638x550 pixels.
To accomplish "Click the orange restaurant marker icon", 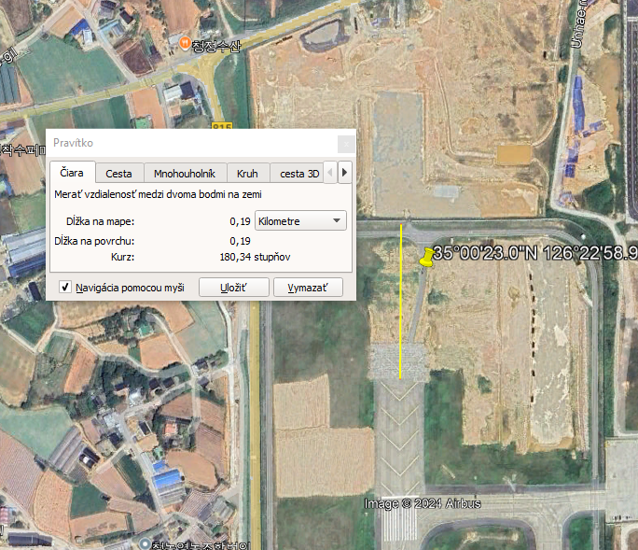I will point(185,44).
